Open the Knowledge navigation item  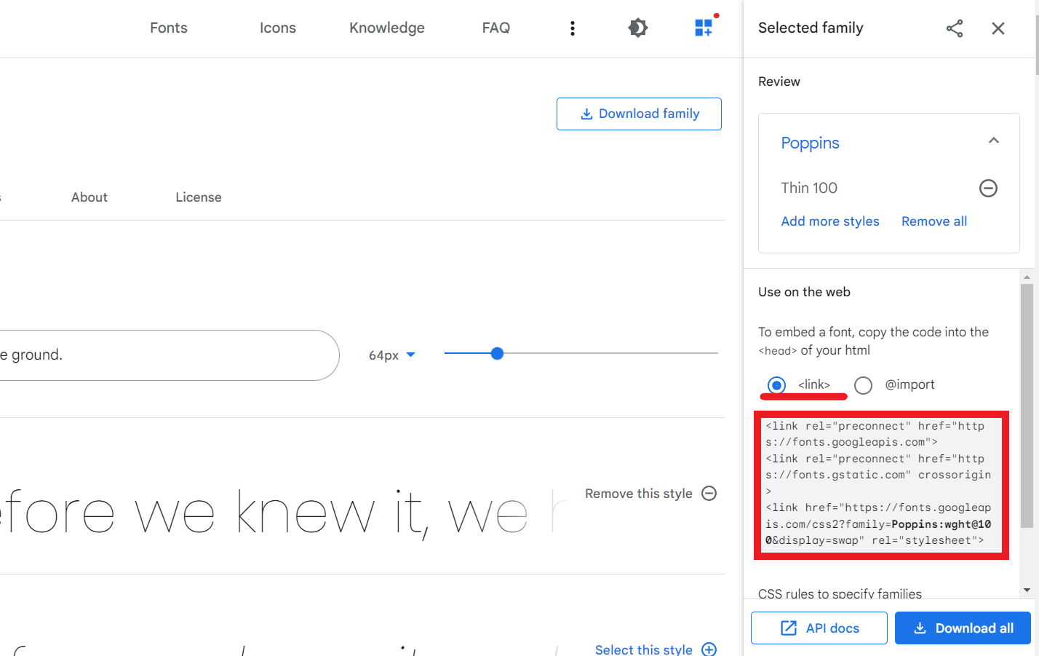click(x=387, y=28)
